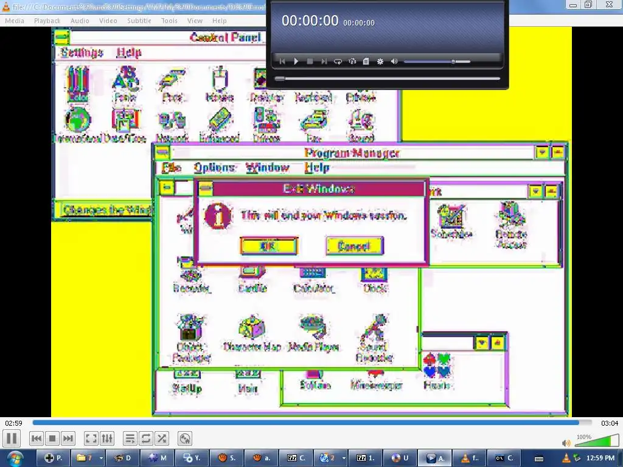The width and height of the screenshot is (623, 467).
Task: Select the Character Map program icon
Action: 252,334
